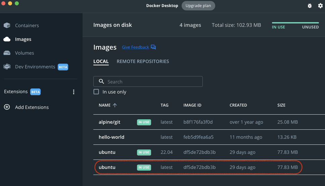Screen dimensions: 325x186
Task: Enable the In use only checkbox
Action: (x=96, y=91)
